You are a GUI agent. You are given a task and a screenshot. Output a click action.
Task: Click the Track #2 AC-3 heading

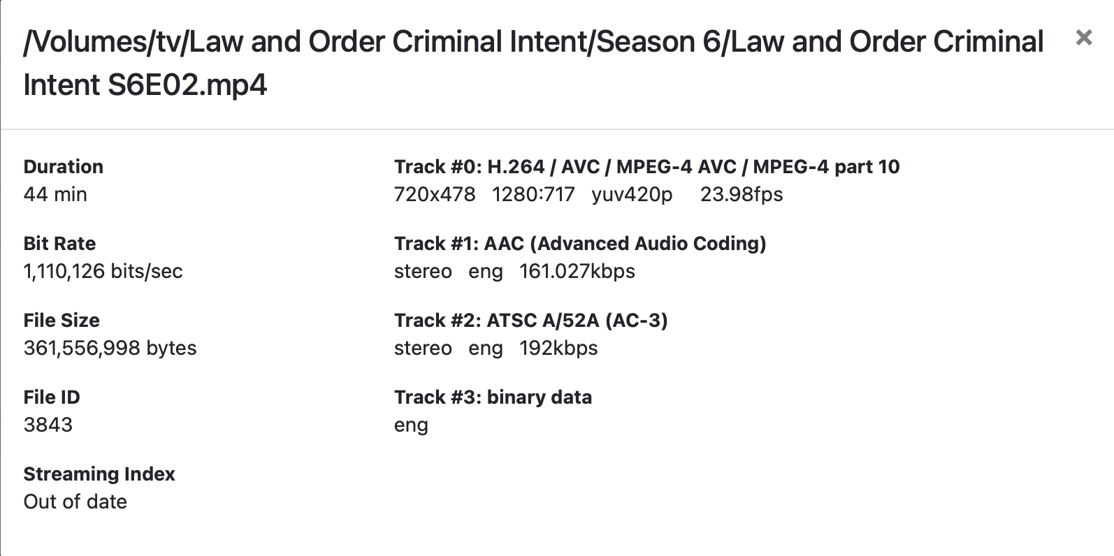(530, 321)
